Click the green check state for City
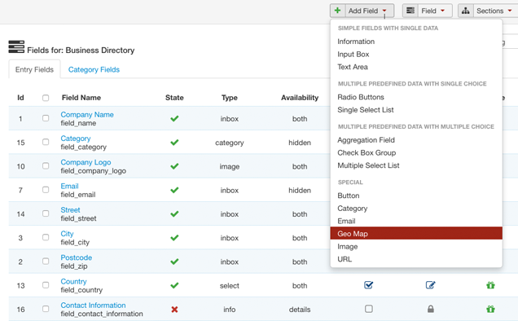Viewport: 518px width, 321px height. [174, 237]
